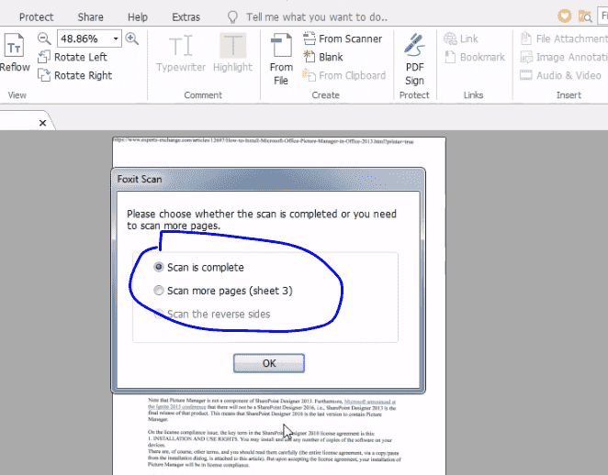Close the document tab

click(42, 123)
